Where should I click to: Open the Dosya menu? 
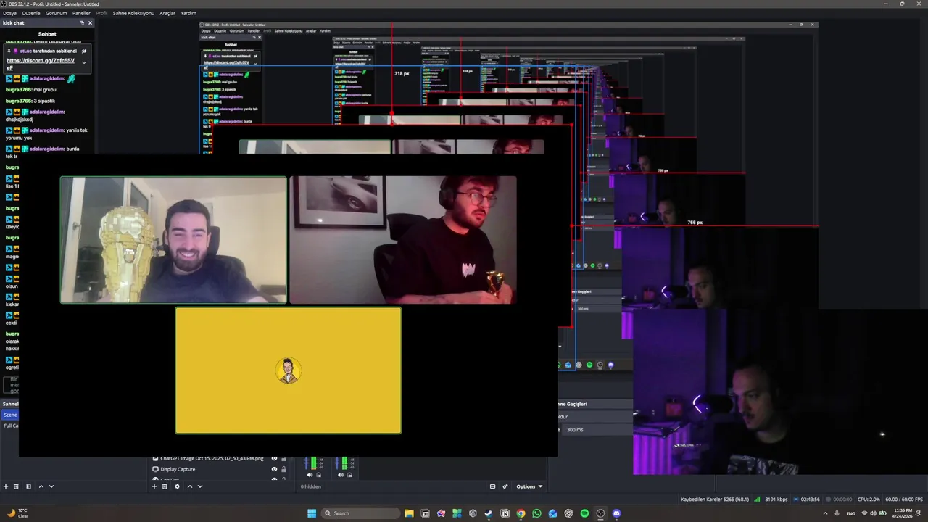pyautogui.click(x=9, y=13)
